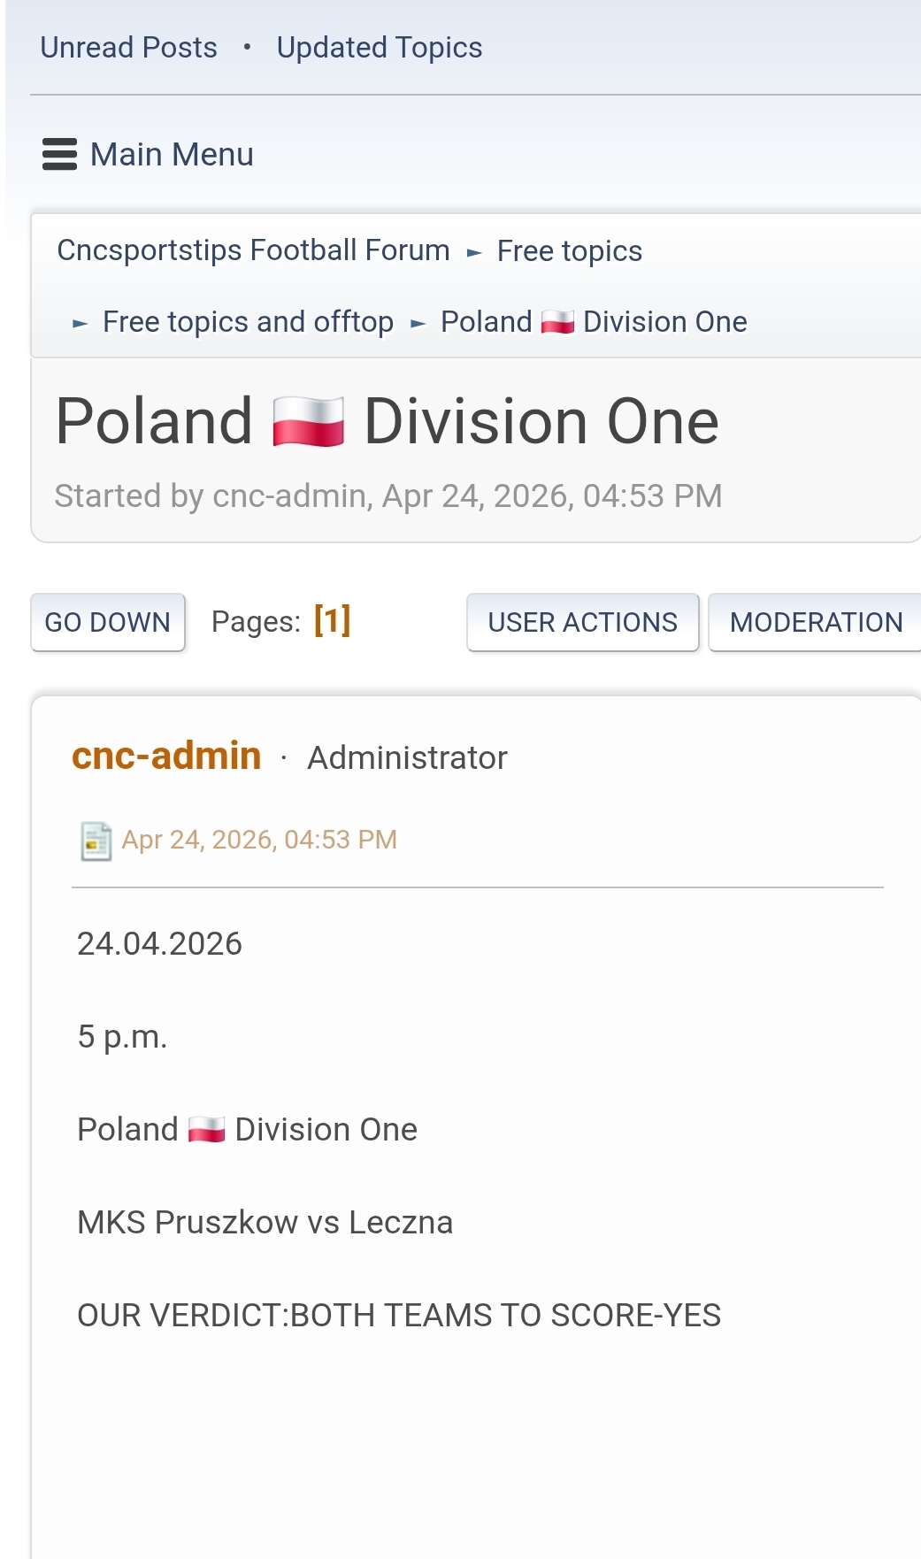Image resolution: width=921 pixels, height=1559 pixels.
Task: Click the arrow before Free topics and offtop
Action: [x=80, y=324]
